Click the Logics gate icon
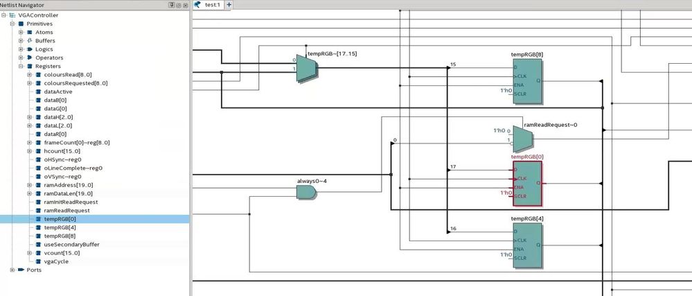The width and height of the screenshot is (692, 296). coord(30,49)
